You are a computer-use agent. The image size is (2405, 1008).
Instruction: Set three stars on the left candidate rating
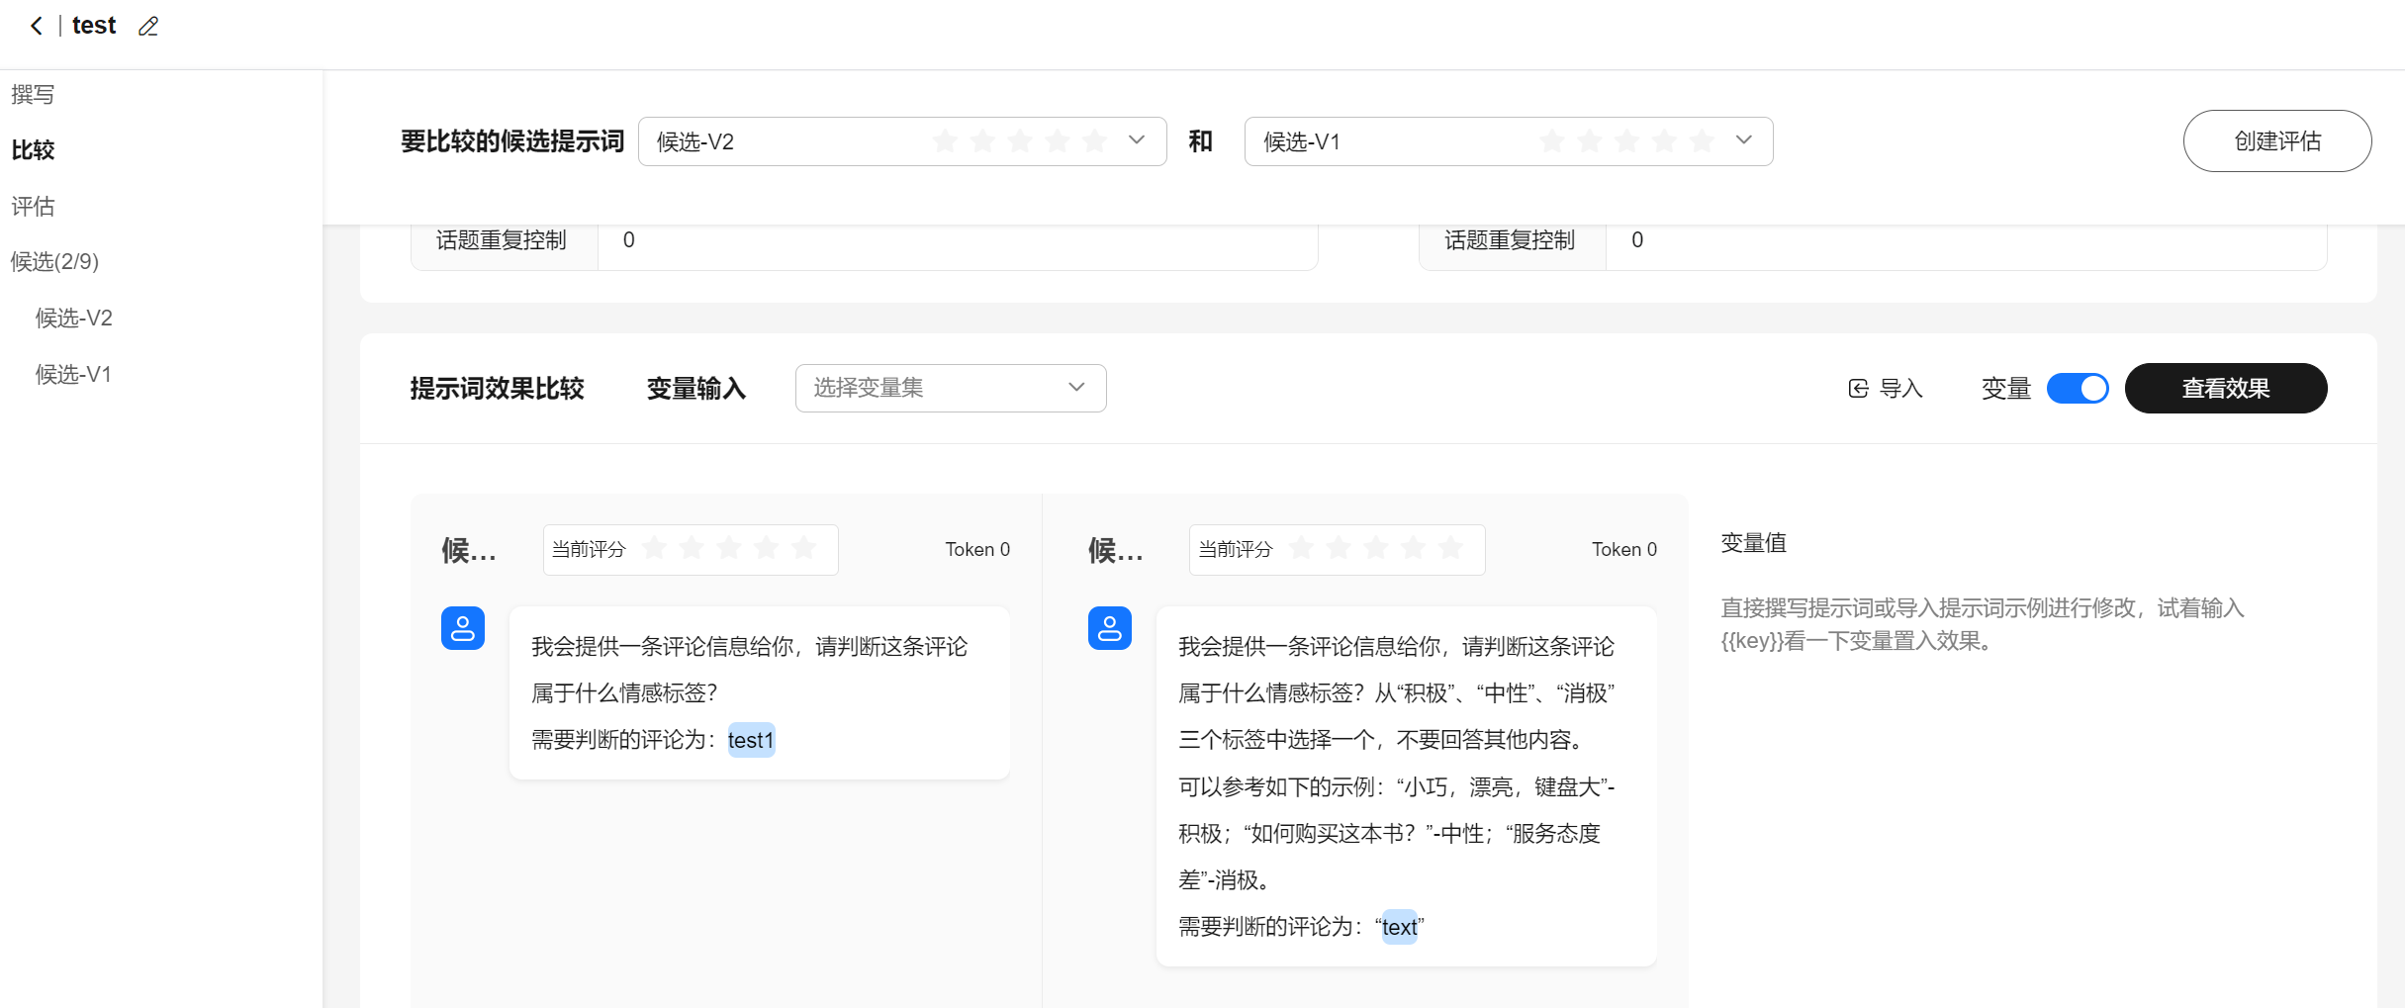(729, 548)
